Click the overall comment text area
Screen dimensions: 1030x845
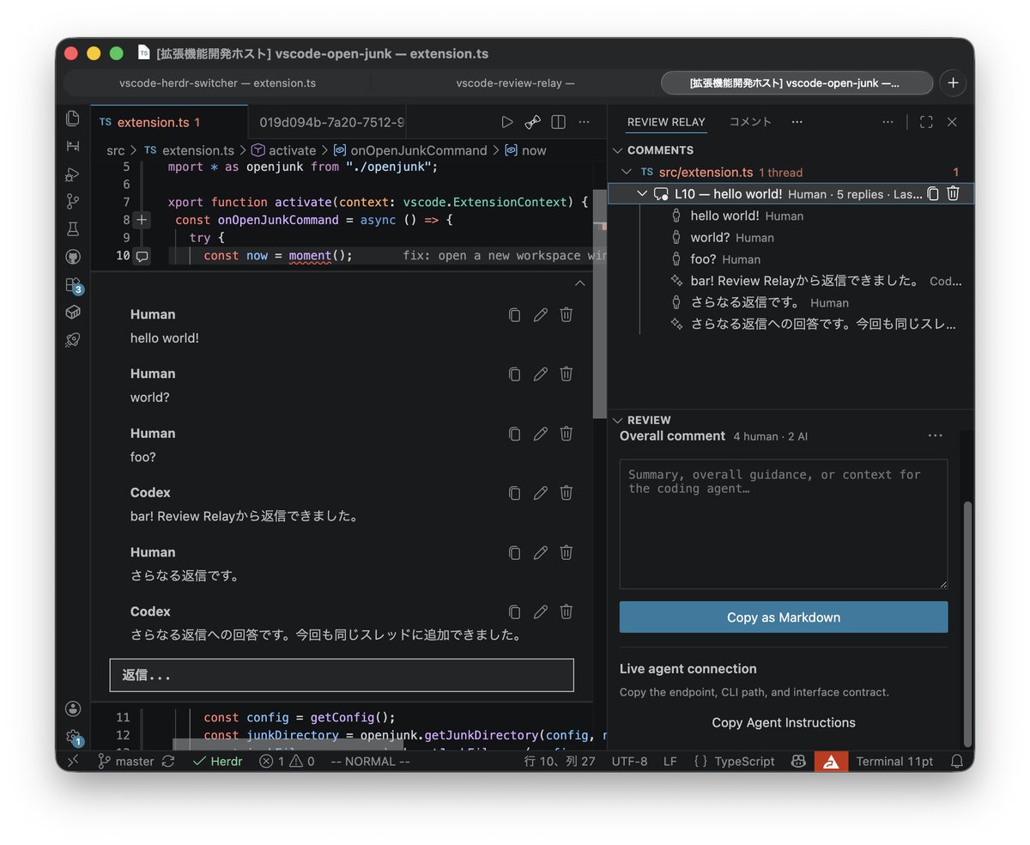[x=784, y=524]
